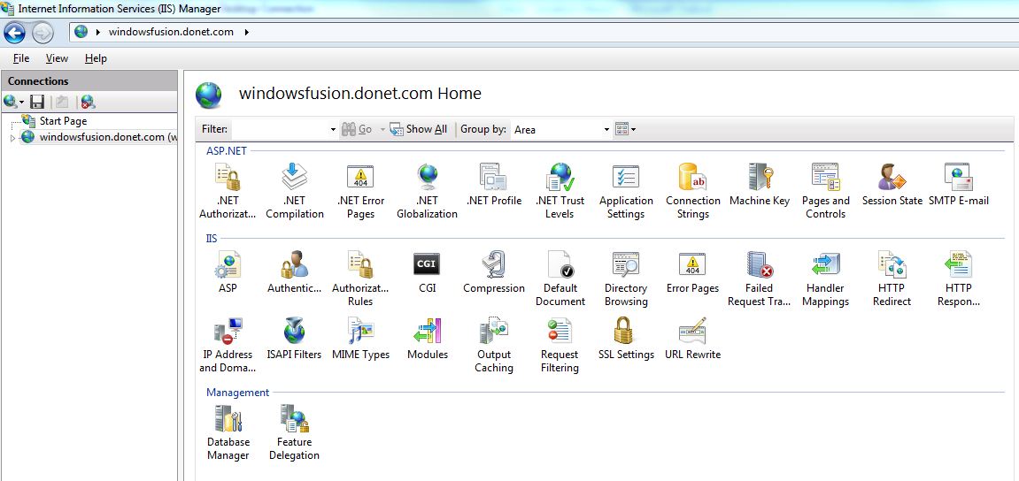Open Failed Request Tracing feature
The image size is (1019, 481).
(x=759, y=279)
